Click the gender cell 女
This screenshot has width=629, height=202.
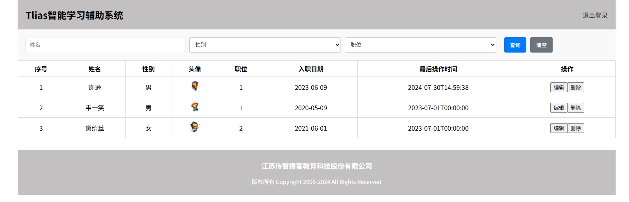(x=148, y=128)
